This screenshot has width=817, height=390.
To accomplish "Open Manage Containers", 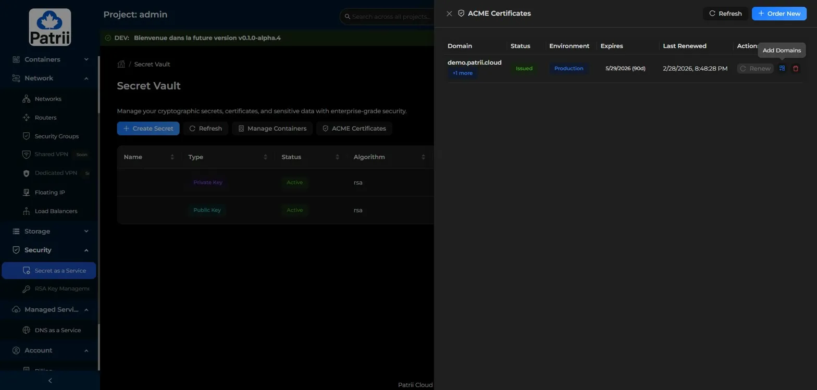I will (x=273, y=129).
